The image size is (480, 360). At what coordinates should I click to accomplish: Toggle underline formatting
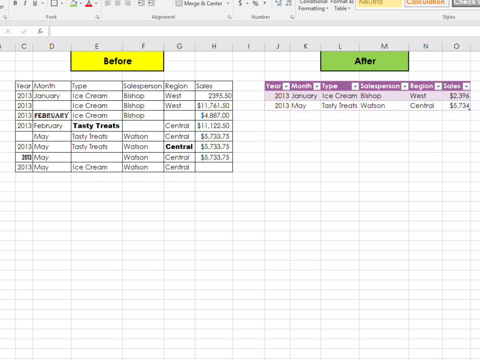pyautogui.click(x=35, y=3)
